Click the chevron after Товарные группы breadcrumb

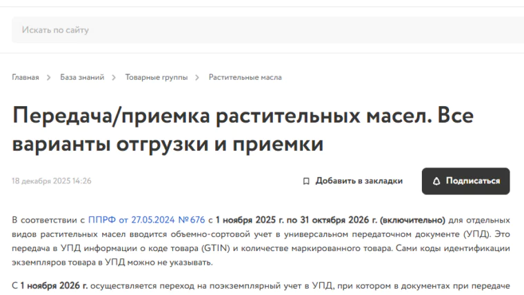(198, 77)
